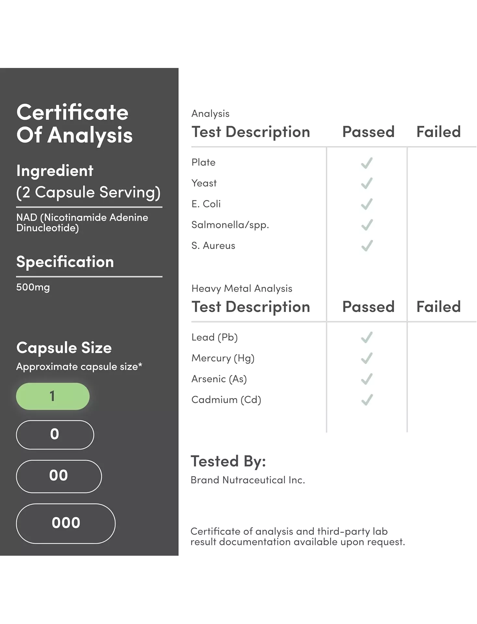Image resolution: width=477 pixels, height=624 pixels.
Task: Click the Heavy Metal Analysis section label
Action: pos(242,288)
